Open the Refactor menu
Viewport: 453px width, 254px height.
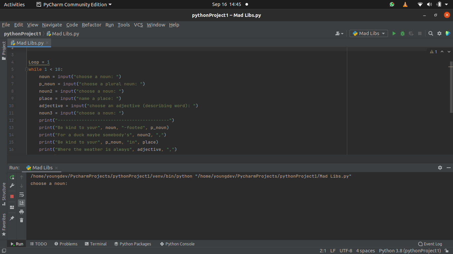[92, 25]
